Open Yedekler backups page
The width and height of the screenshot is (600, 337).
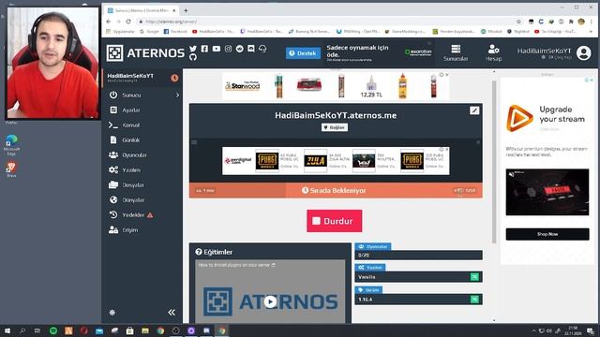click(133, 215)
